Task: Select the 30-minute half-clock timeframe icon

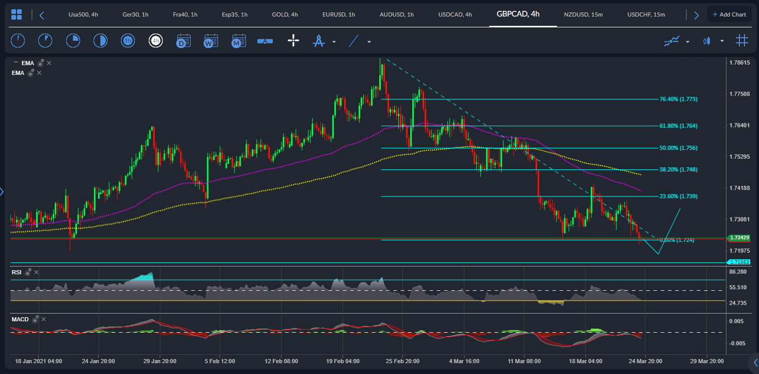Action: (100, 40)
